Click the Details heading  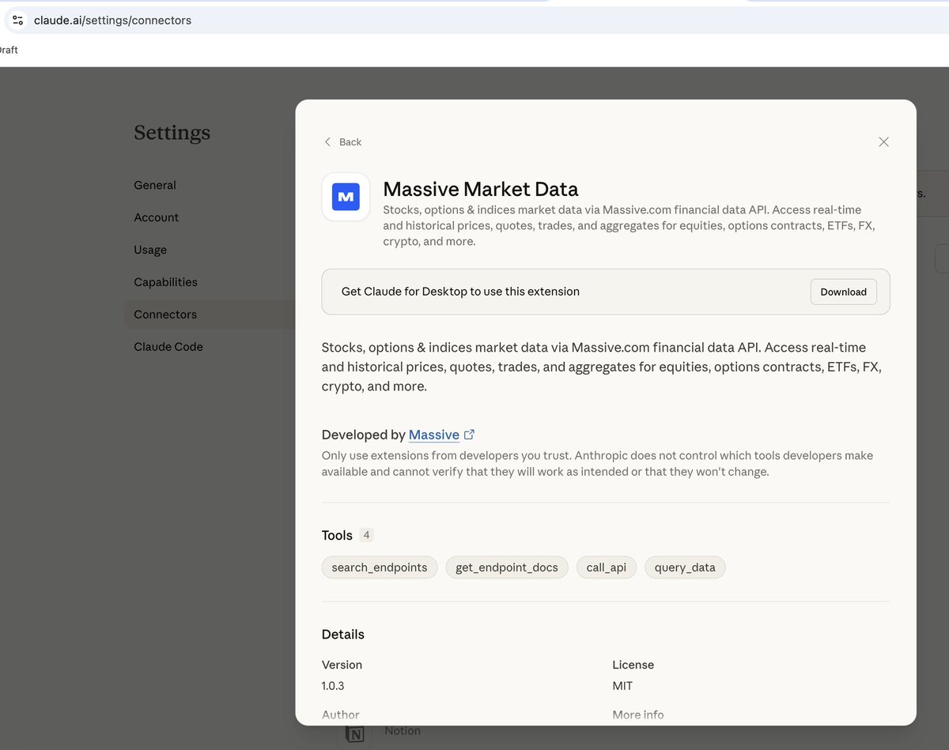343,635
